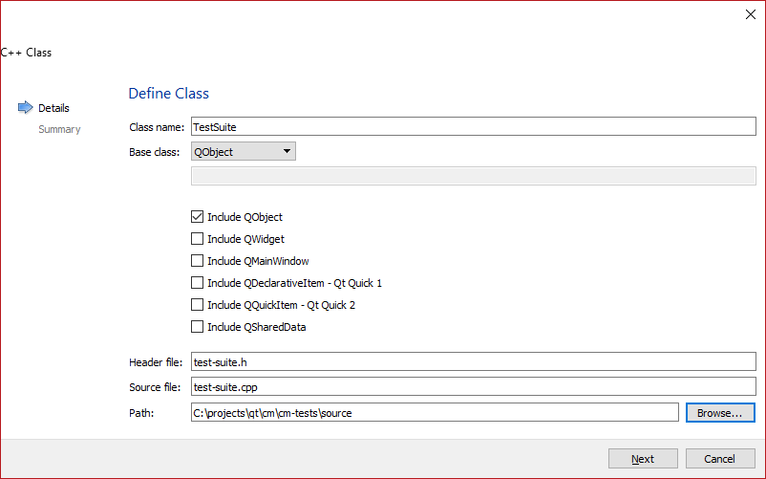Enable Include QQuickItem - Qt Quick 2
This screenshot has width=766, height=479.
198,305
